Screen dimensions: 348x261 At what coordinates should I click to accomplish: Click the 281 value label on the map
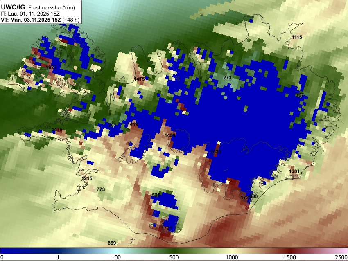[x=112, y=125]
